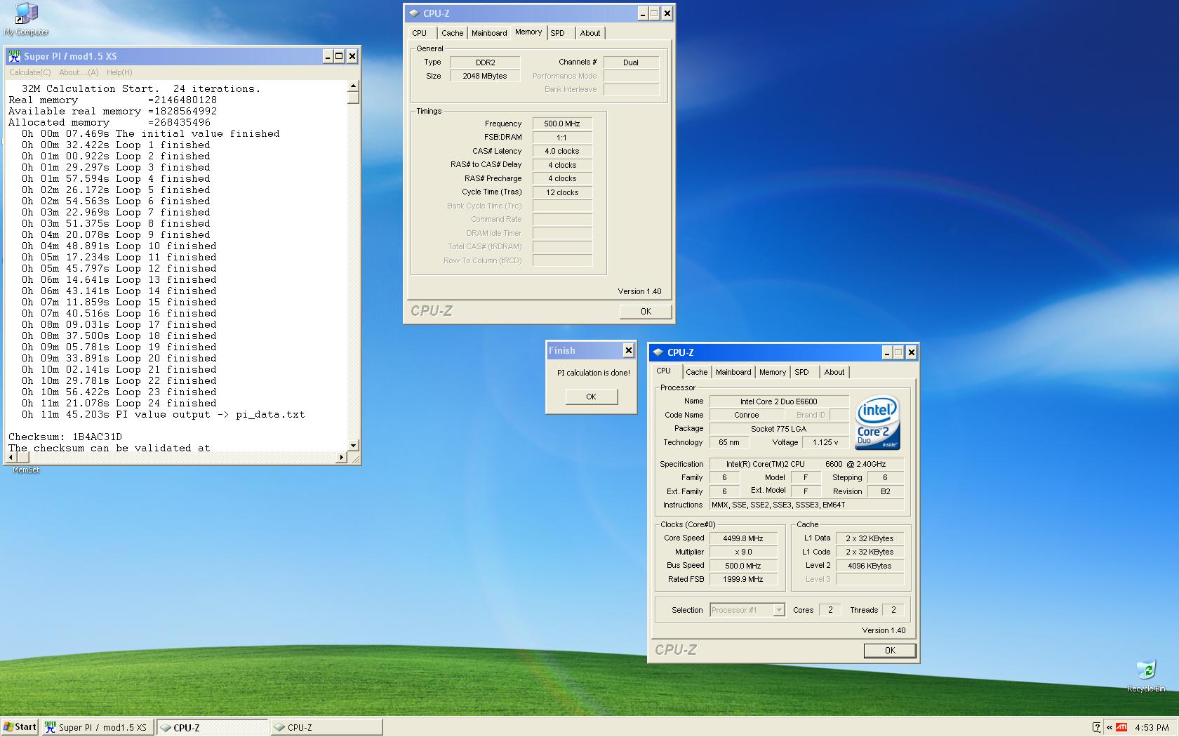Close the Finish dialog
Image resolution: width=1179 pixels, height=737 pixels.
click(x=628, y=350)
